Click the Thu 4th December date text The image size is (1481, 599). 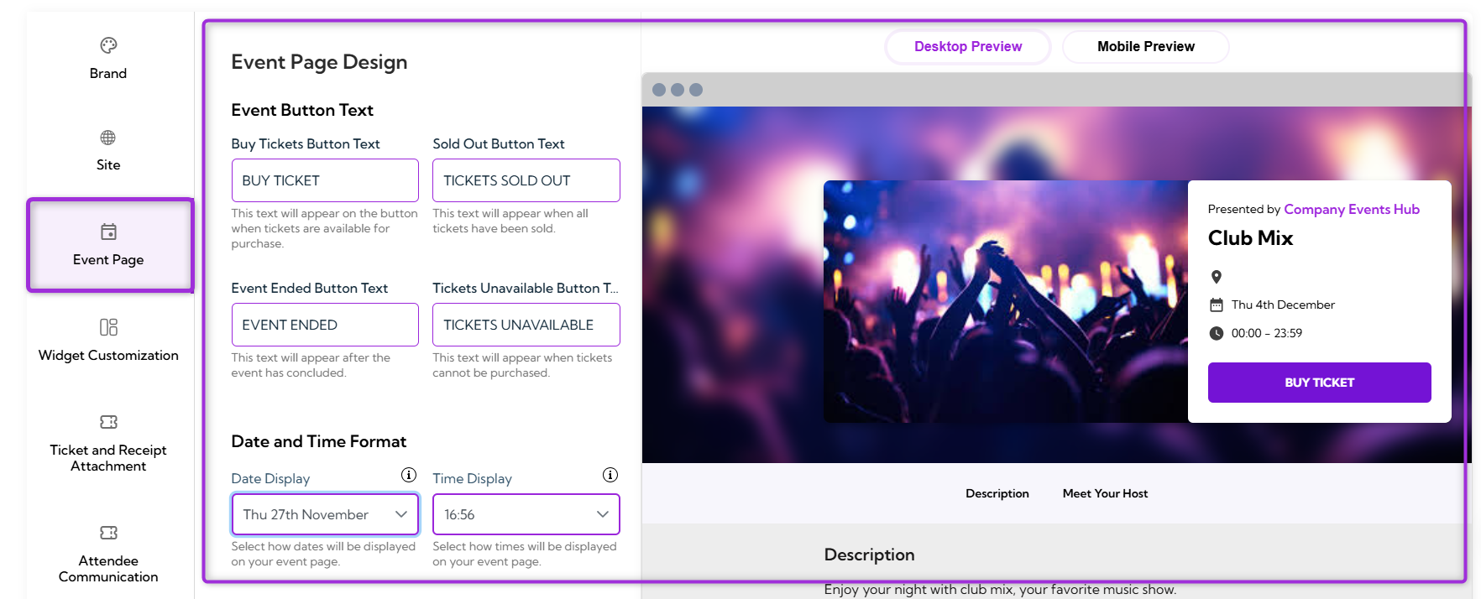click(x=1283, y=305)
